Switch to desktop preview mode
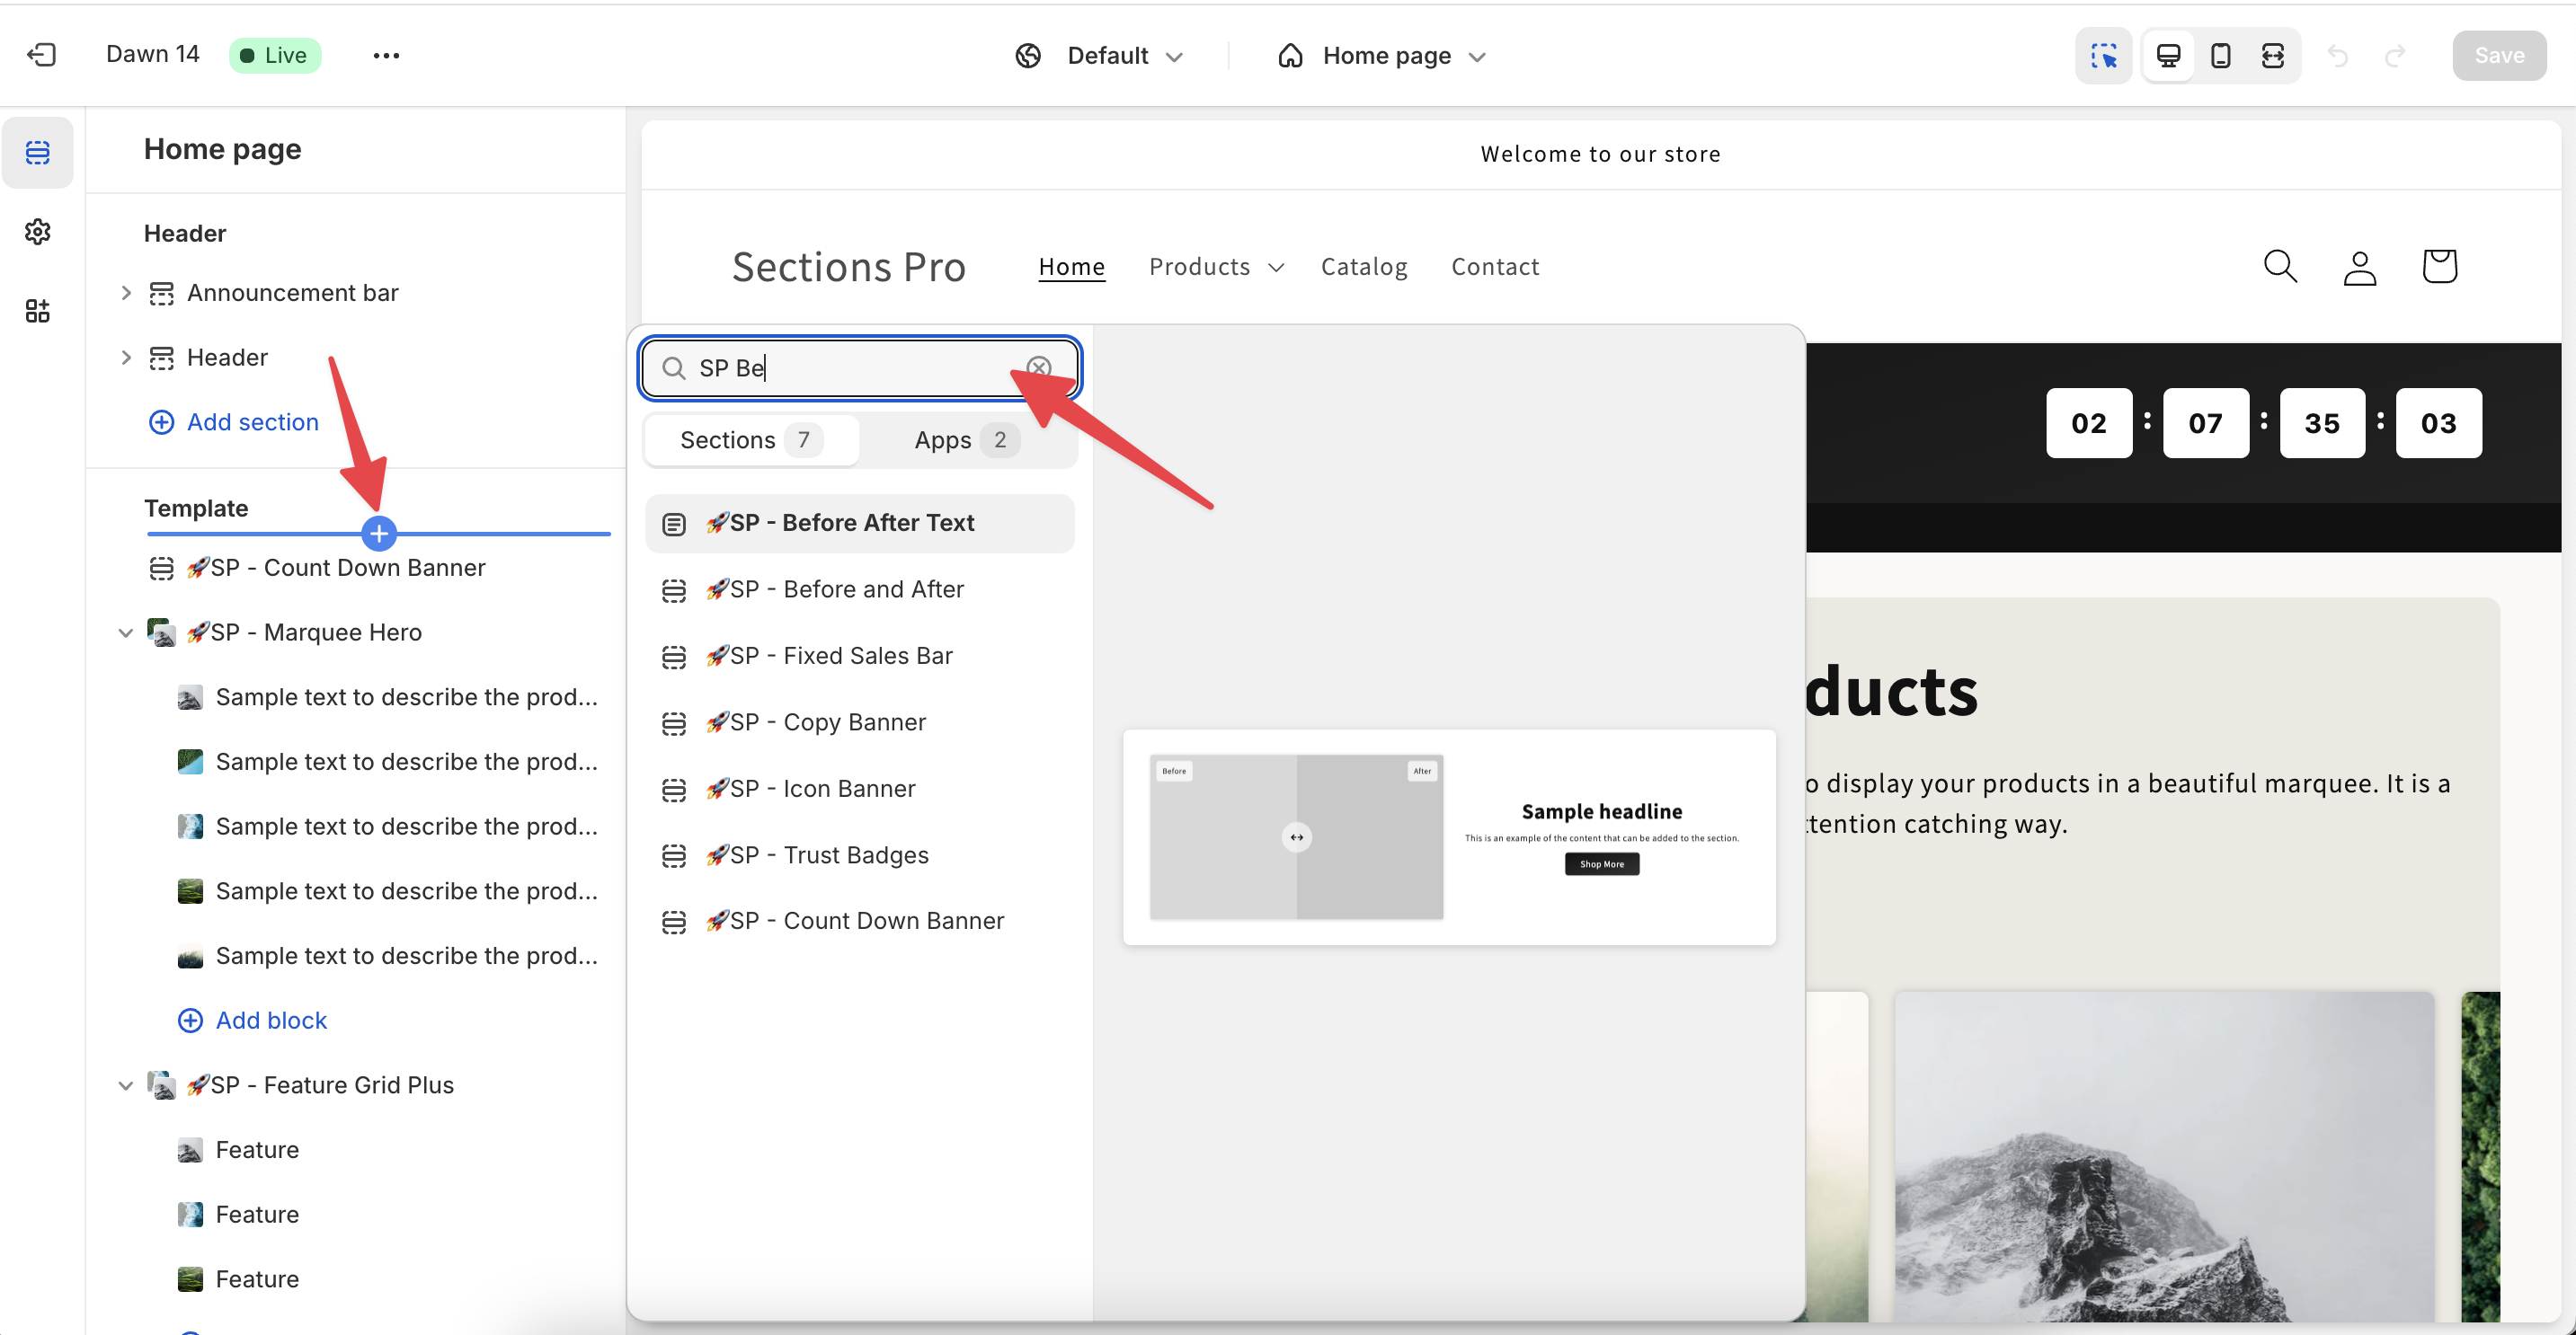This screenshot has width=2576, height=1335. tap(2168, 55)
